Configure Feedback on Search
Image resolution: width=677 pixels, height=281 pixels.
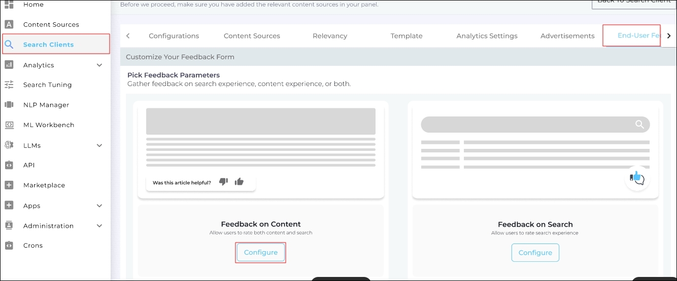tap(535, 253)
